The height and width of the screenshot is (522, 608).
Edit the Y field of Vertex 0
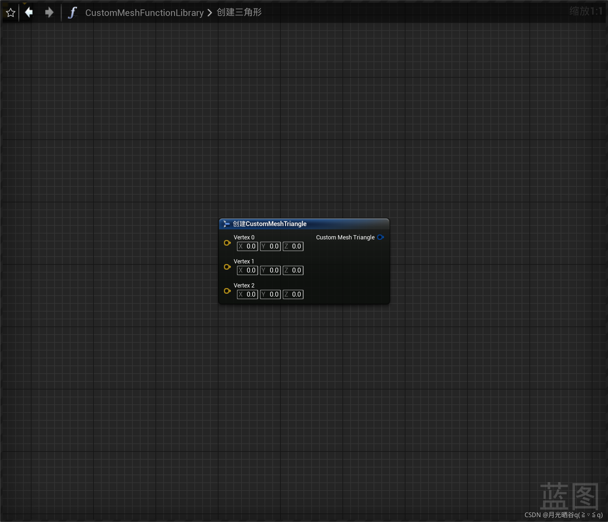click(270, 246)
